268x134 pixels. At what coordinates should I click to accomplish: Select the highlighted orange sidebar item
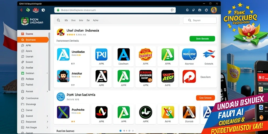(x=33, y=40)
